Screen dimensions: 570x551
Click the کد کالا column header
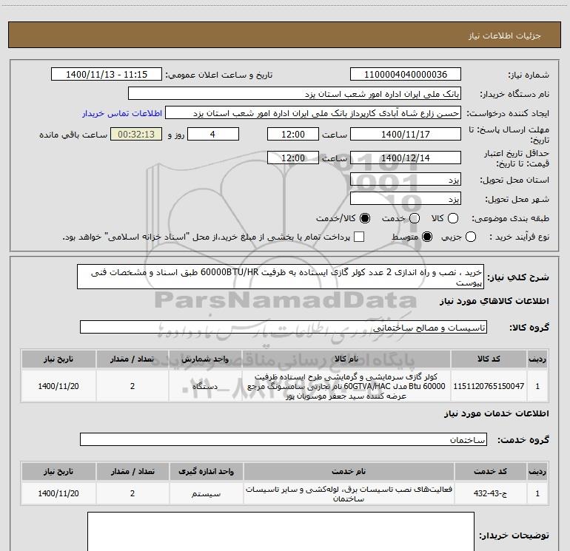tap(489, 359)
